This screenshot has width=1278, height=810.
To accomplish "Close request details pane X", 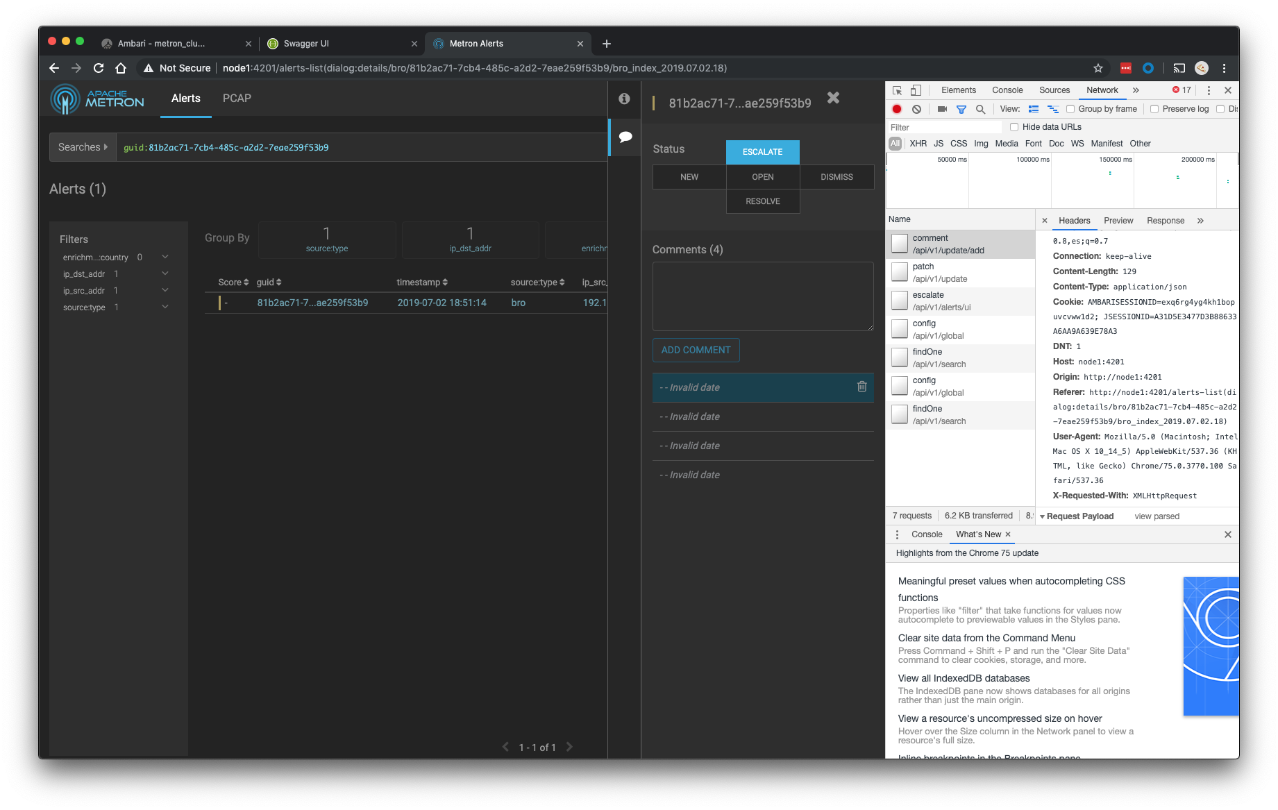I will [x=1044, y=221].
